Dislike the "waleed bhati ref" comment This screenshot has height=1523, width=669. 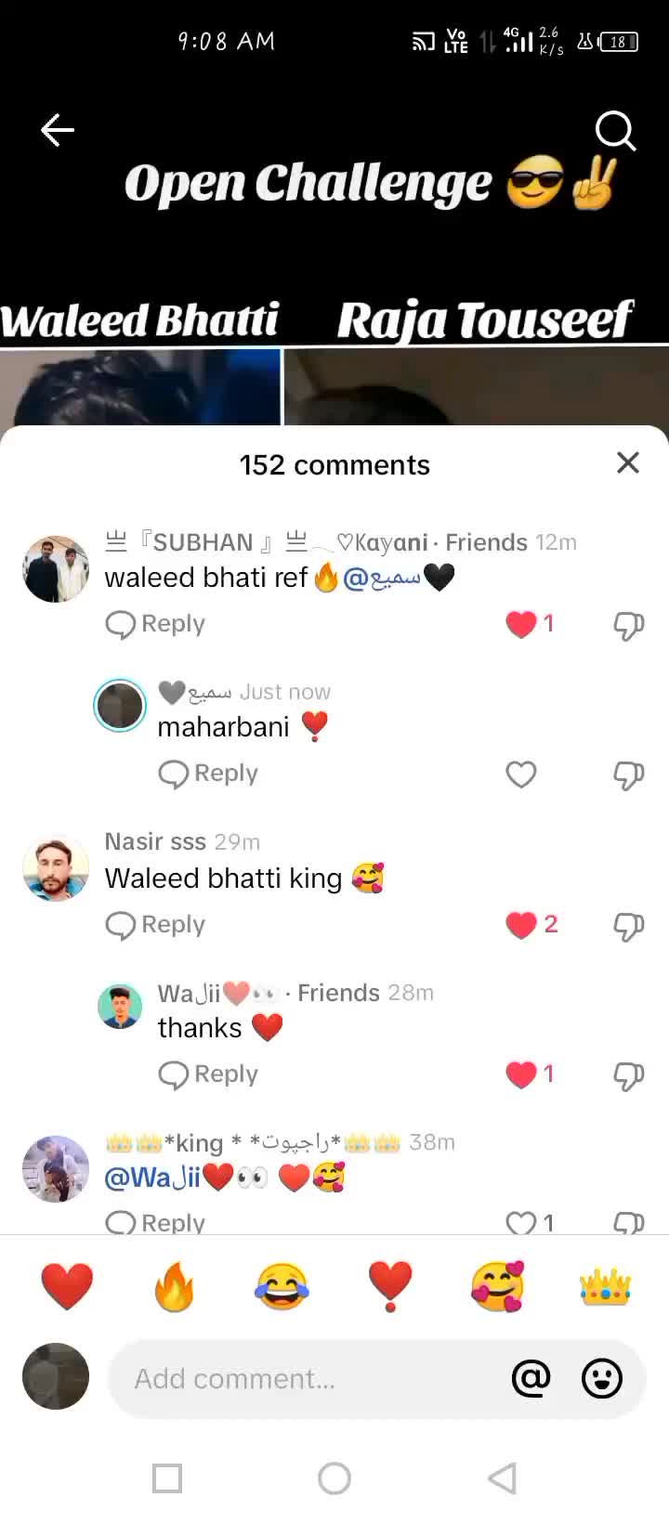(x=629, y=625)
